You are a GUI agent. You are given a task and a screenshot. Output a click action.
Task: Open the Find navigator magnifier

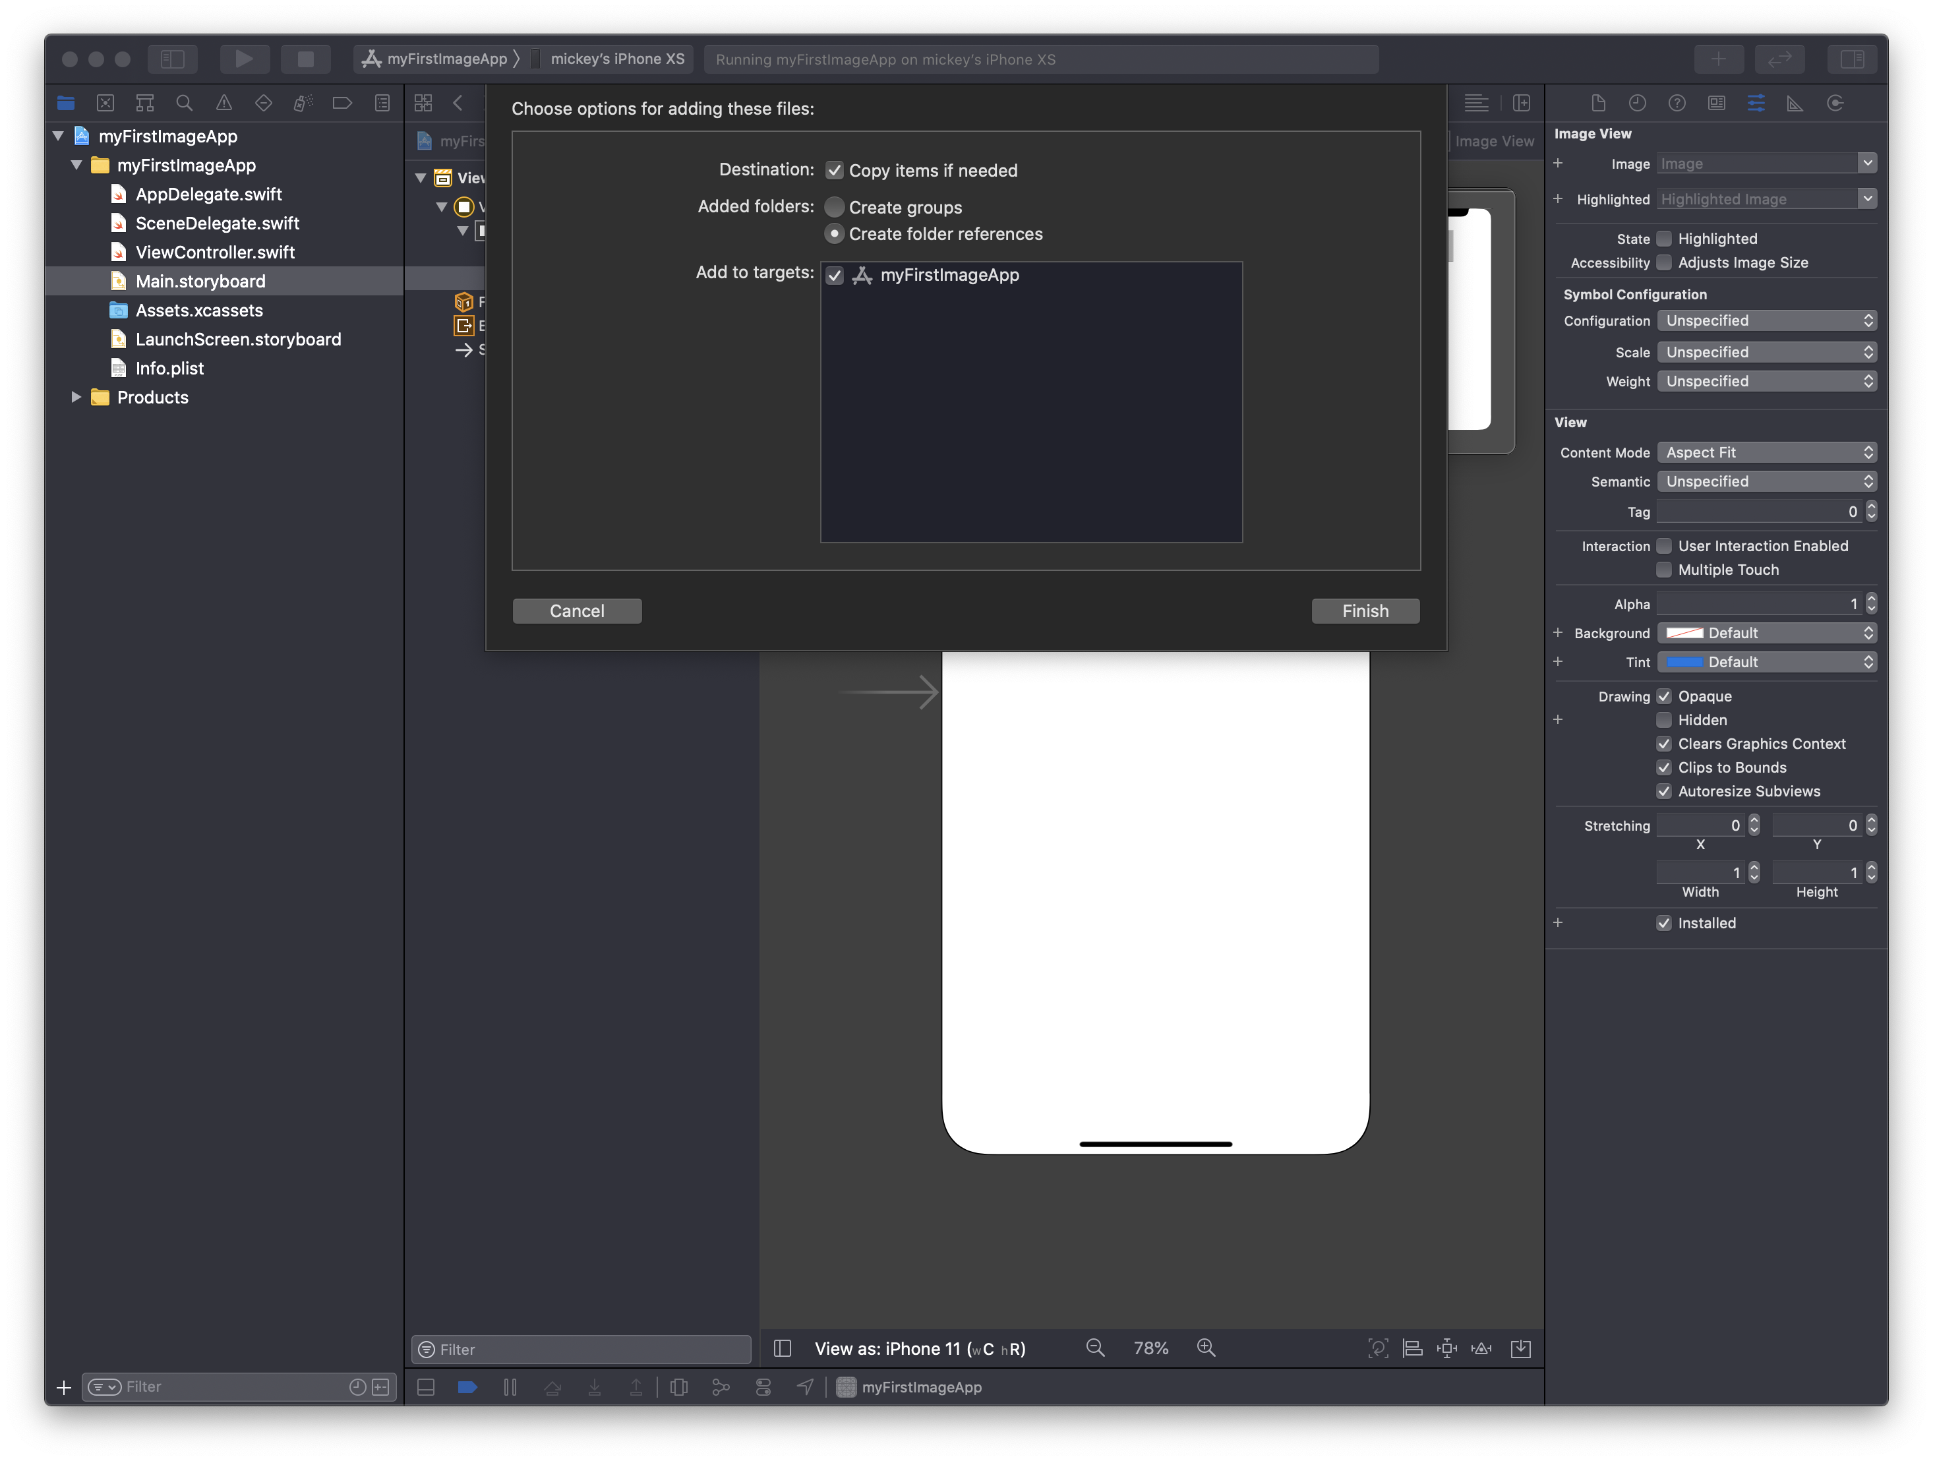click(185, 103)
